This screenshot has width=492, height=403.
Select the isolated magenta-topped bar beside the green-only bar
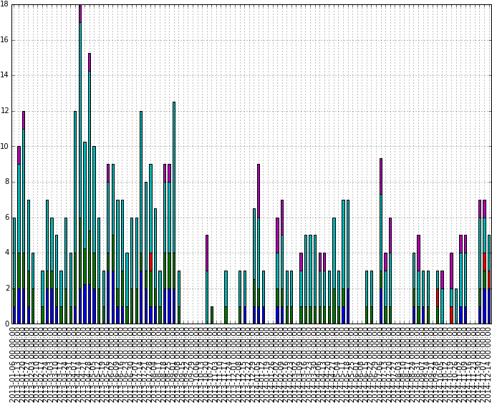(207, 252)
